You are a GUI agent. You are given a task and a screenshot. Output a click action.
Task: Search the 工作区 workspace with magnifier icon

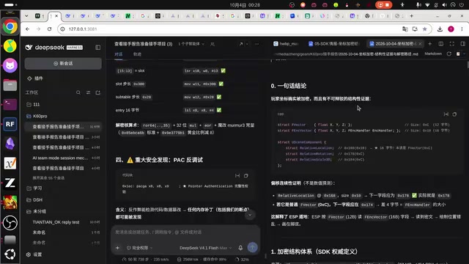pos(78,92)
